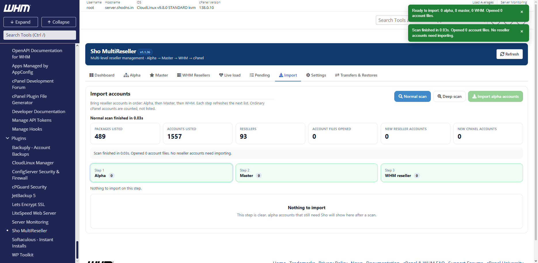Select the Import tab
538x263 pixels.
point(288,75)
